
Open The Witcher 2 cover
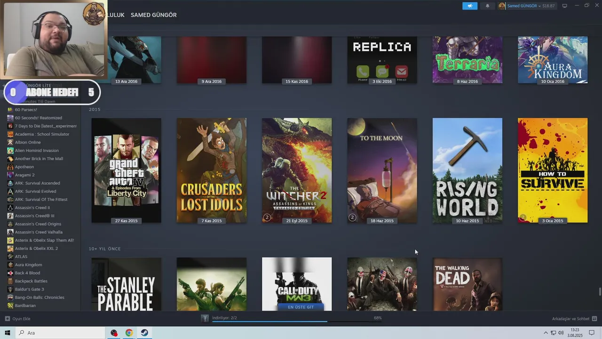click(297, 170)
